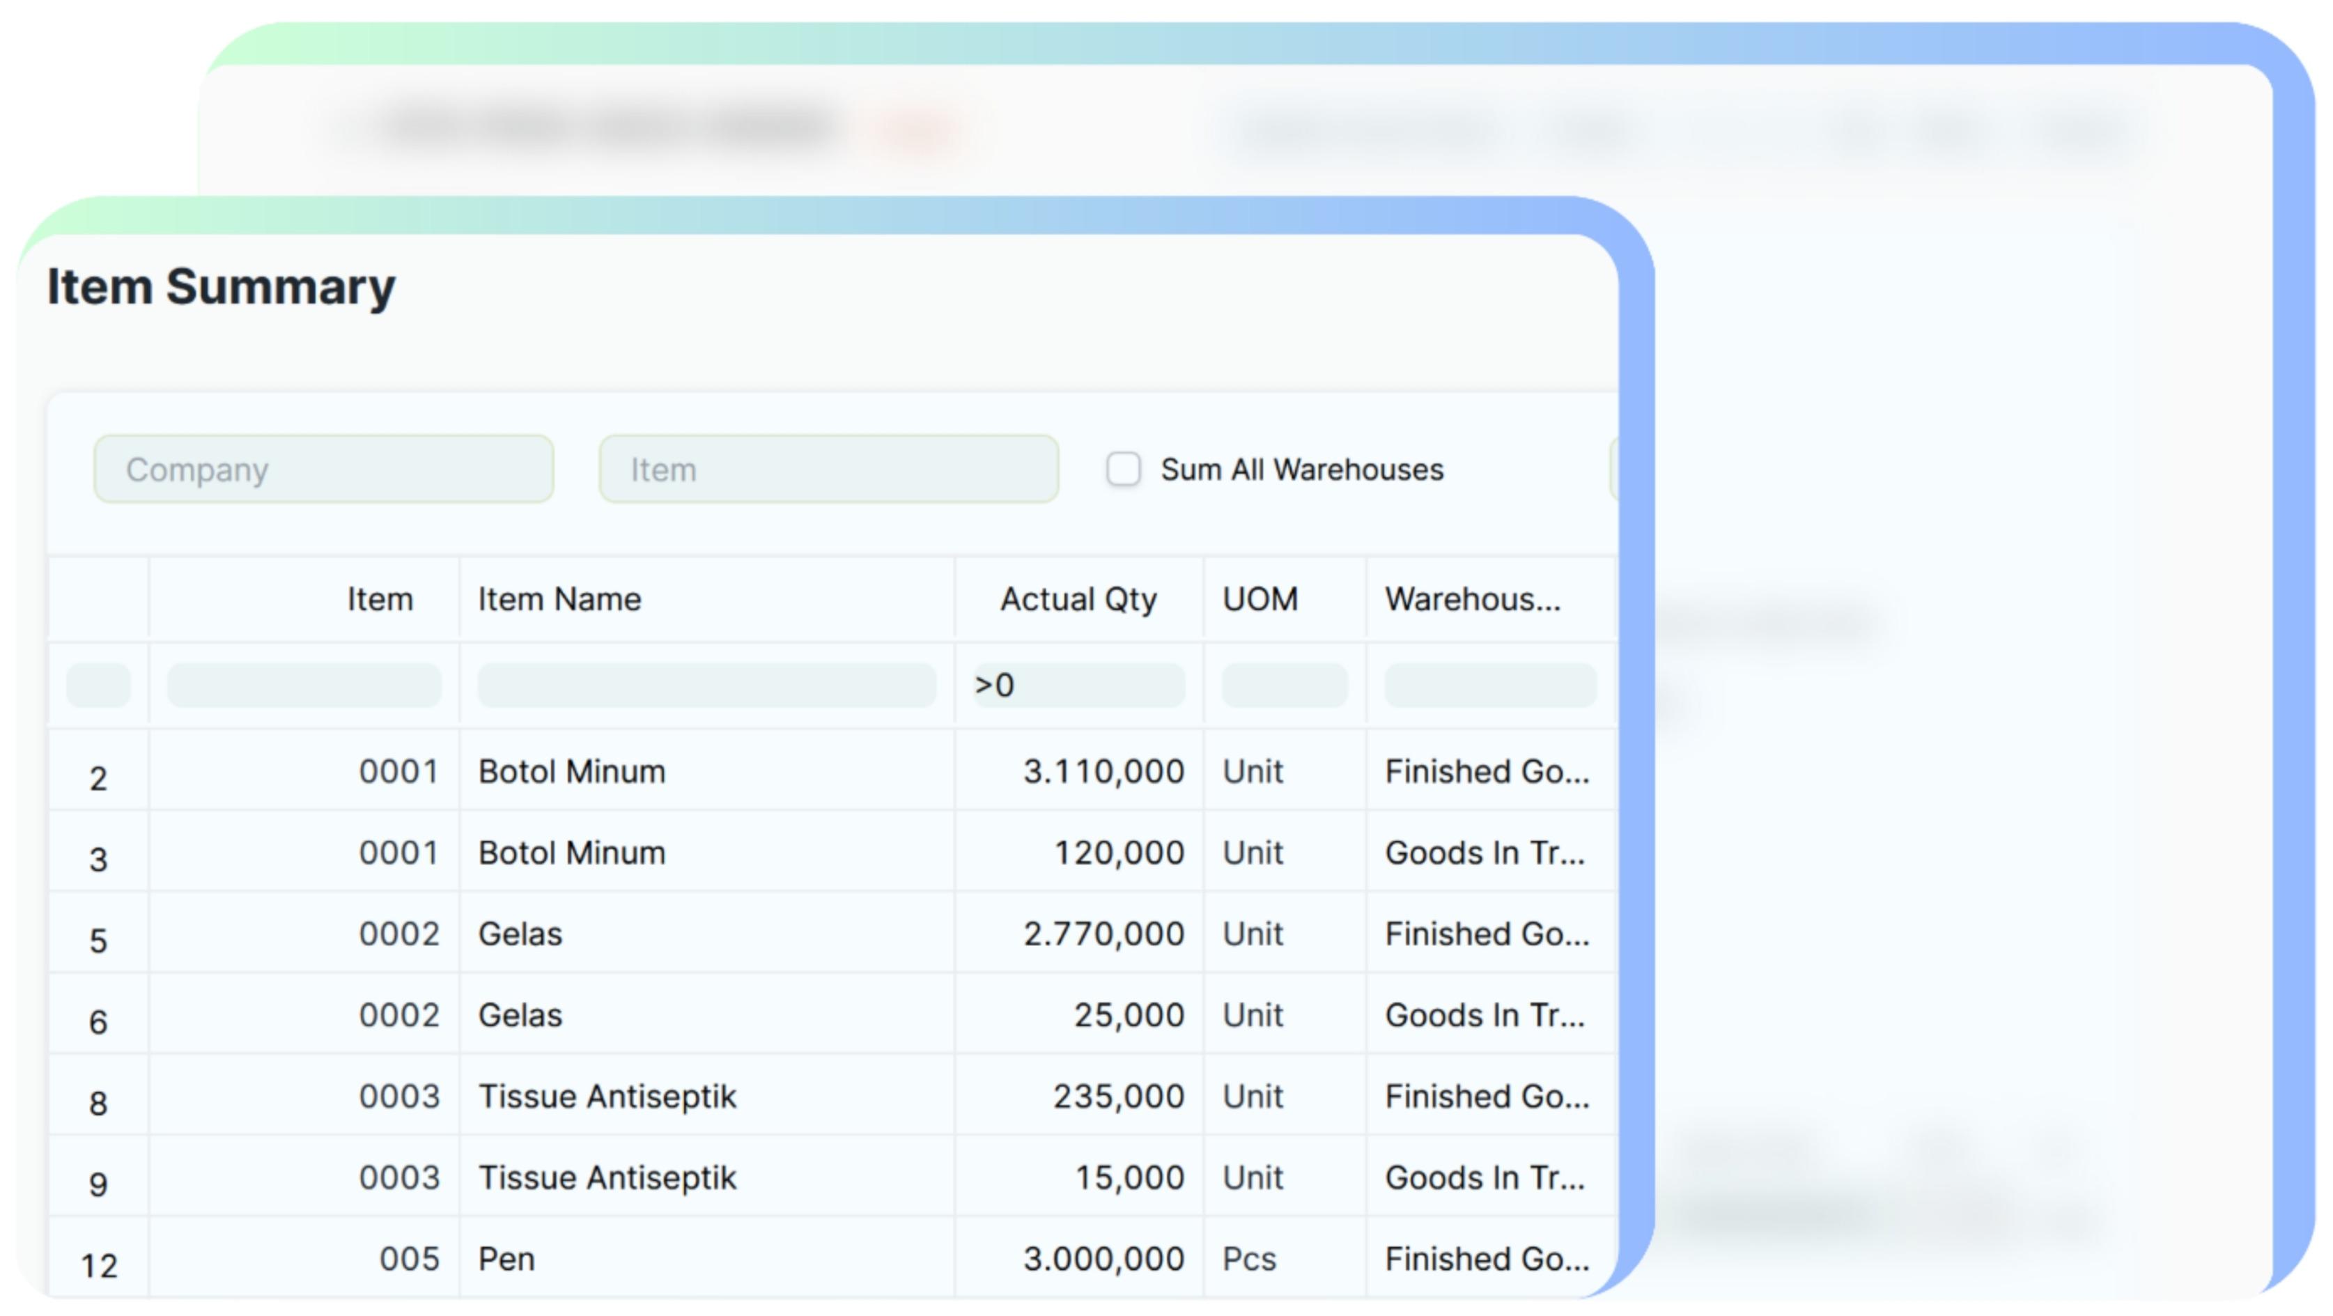Click the Warehouse column header
The width and height of the screenshot is (2333, 1316).
[x=1473, y=598]
